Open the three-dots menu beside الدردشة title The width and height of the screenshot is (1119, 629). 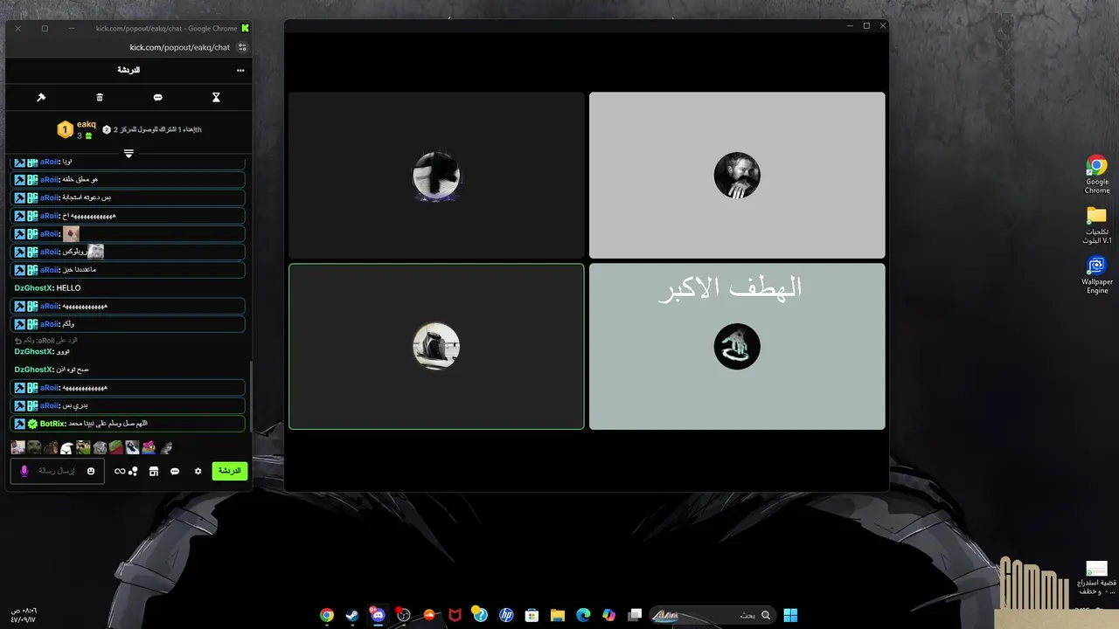(x=240, y=70)
